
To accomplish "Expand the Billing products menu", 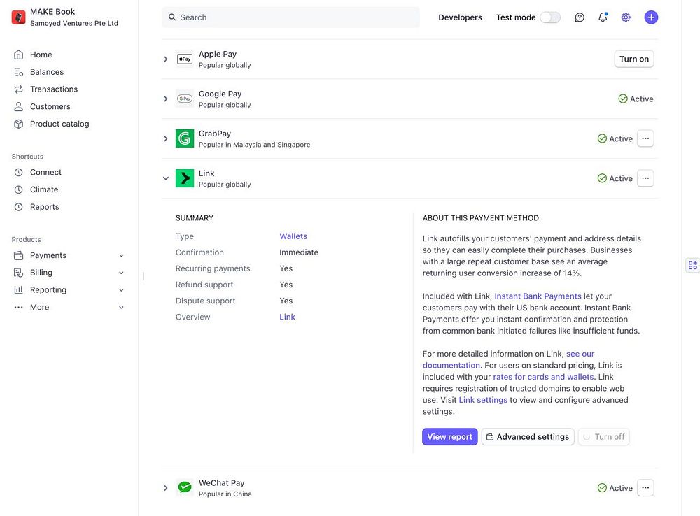I will [x=121, y=273].
